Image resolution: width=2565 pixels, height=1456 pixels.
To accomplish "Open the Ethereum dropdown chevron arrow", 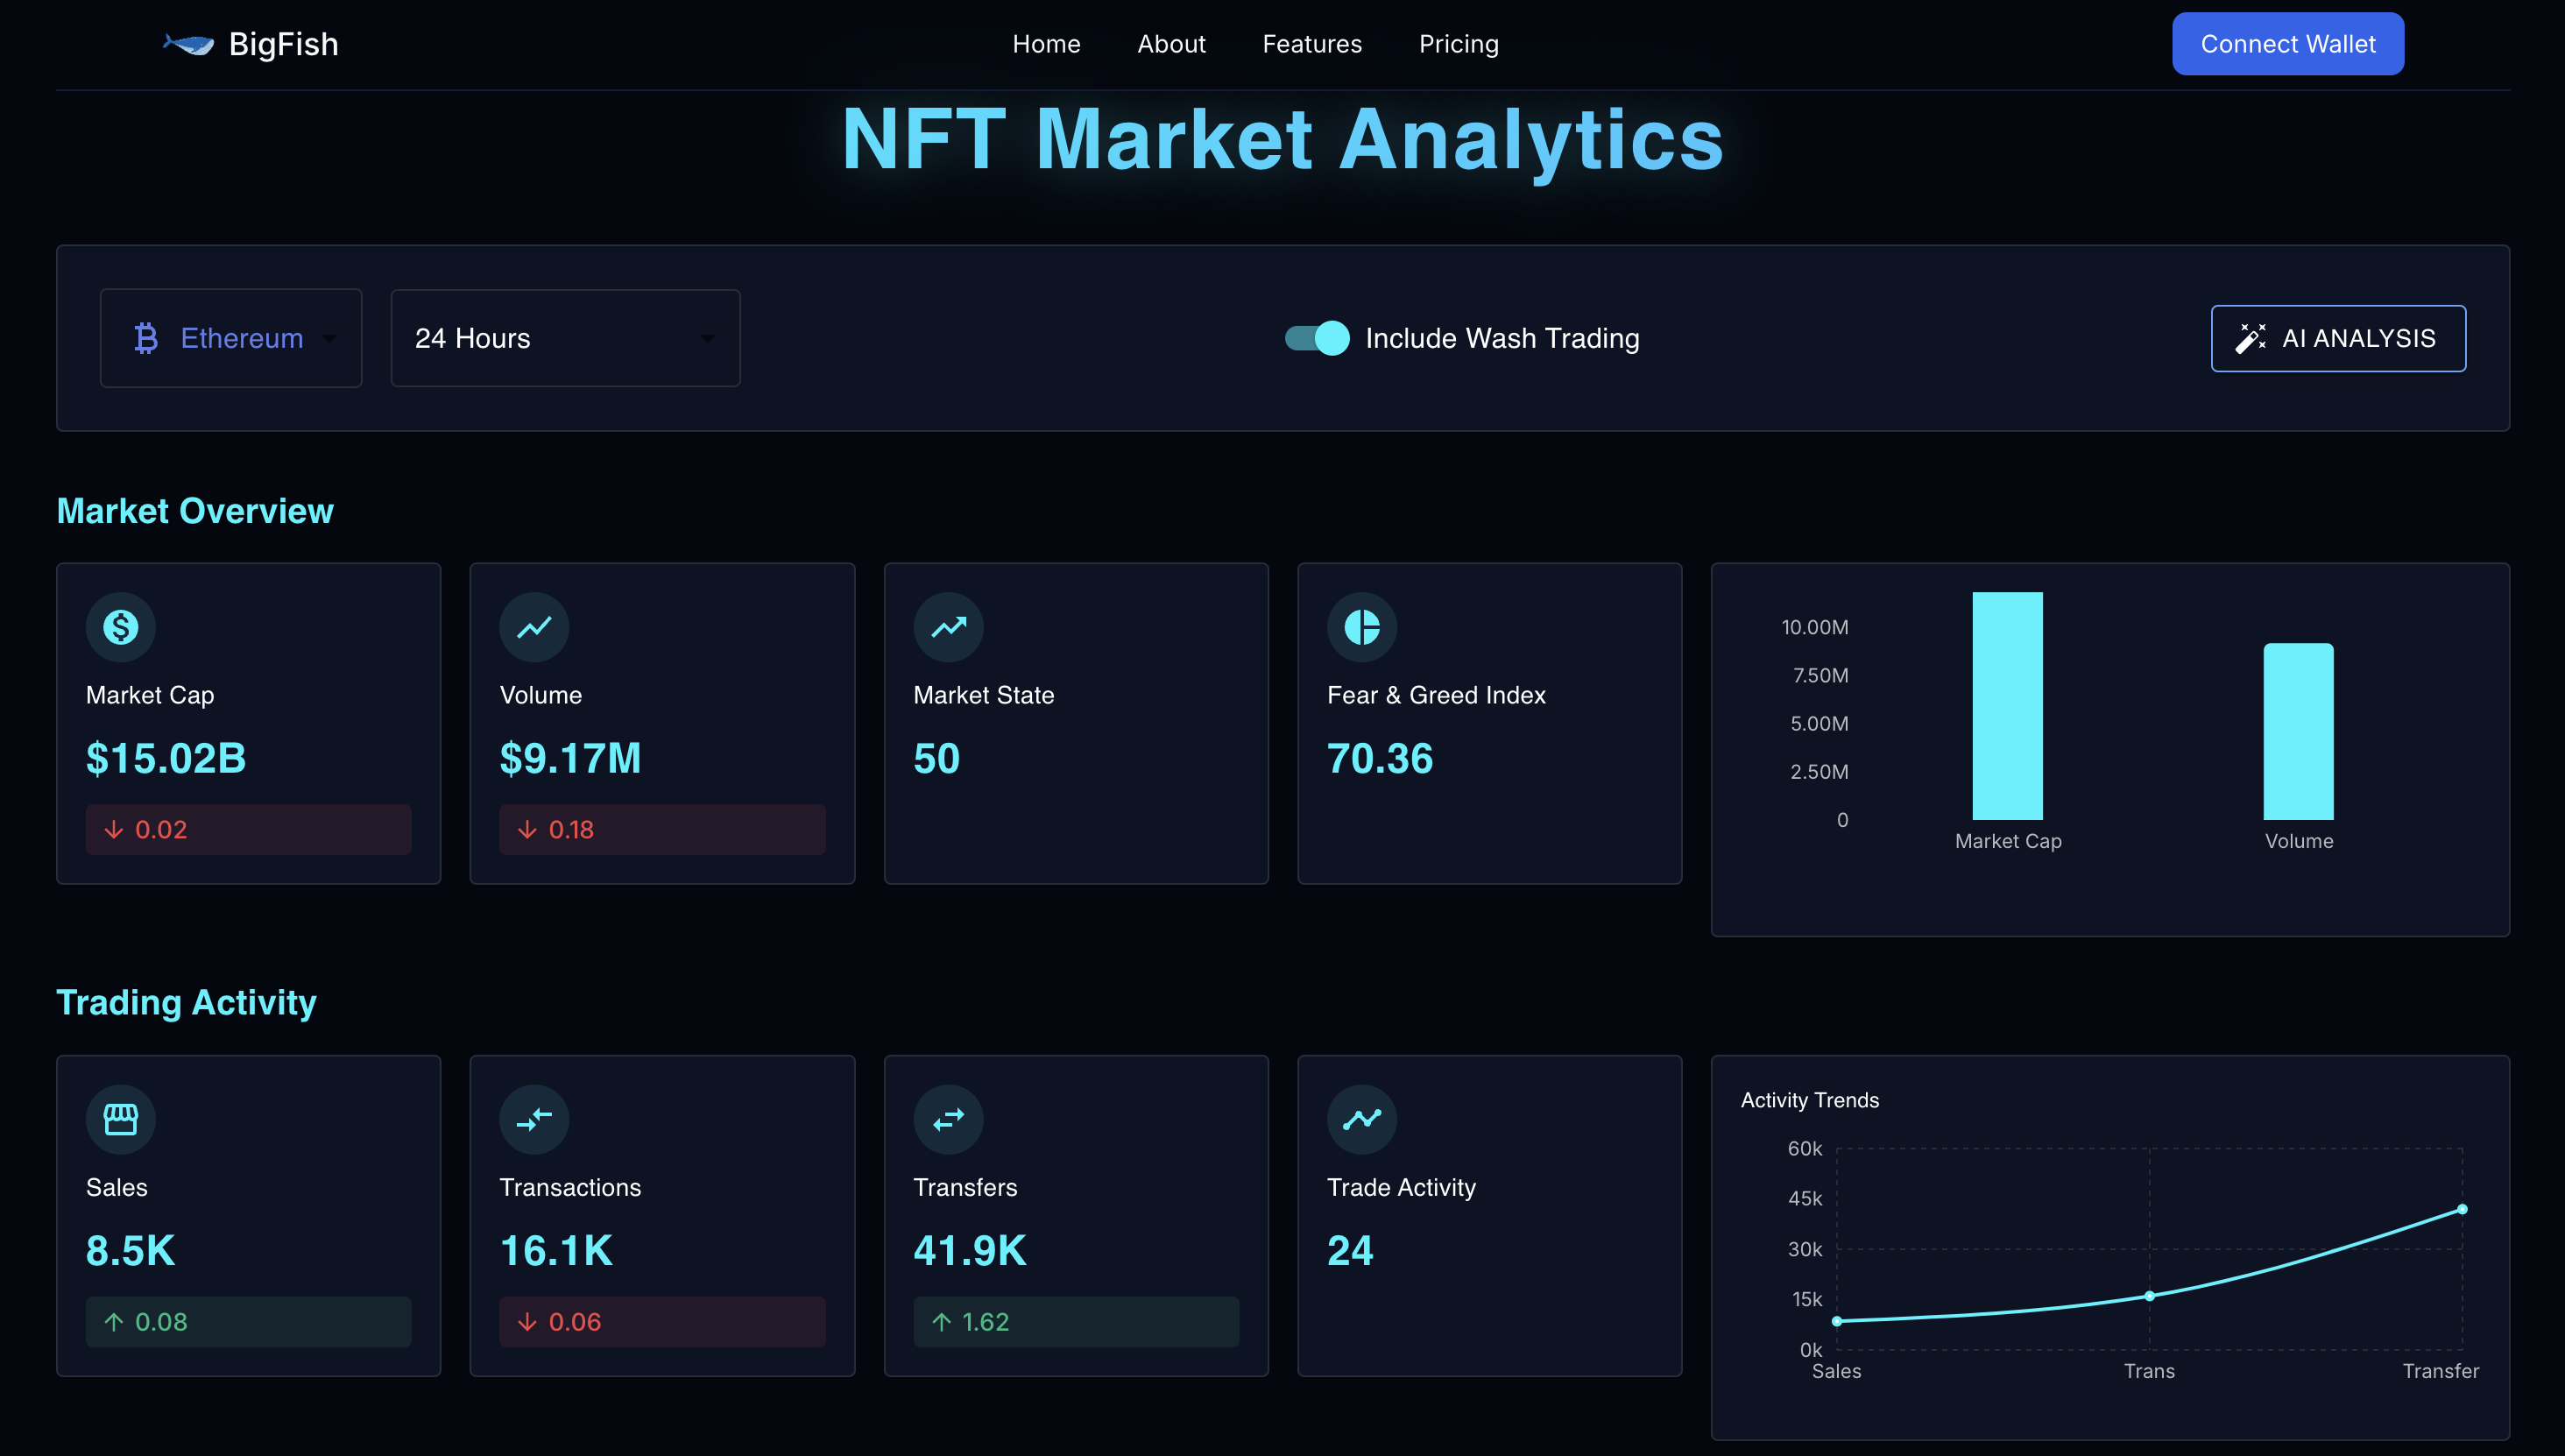I will coord(331,340).
